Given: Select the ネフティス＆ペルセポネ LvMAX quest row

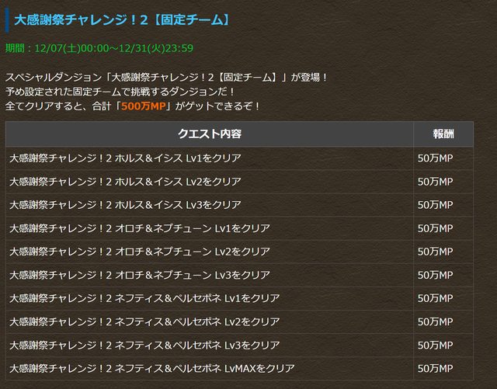Looking at the screenshot, I should [x=240, y=368].
